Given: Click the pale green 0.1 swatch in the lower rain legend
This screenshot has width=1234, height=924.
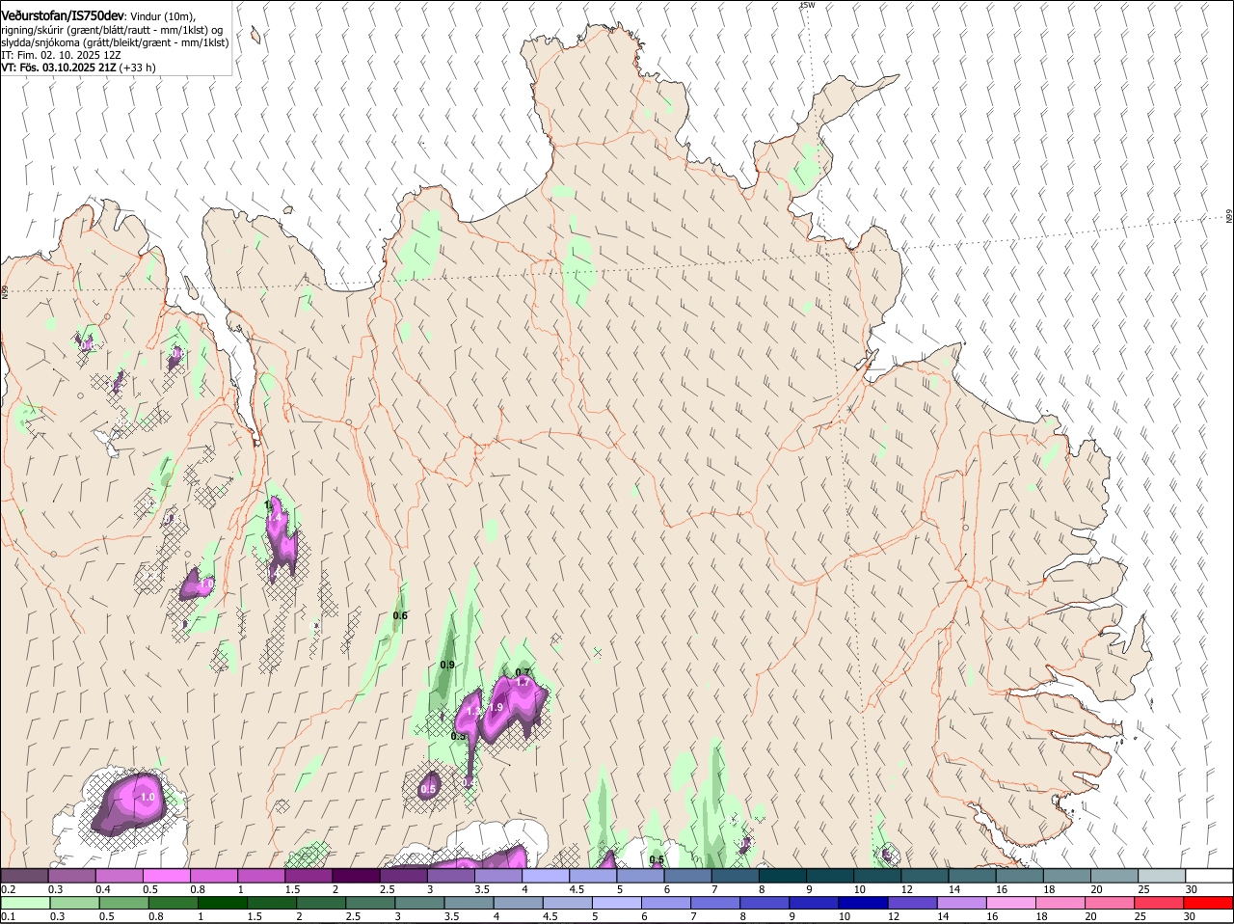Looking at the screenshot, I should [x=25, y=903].
